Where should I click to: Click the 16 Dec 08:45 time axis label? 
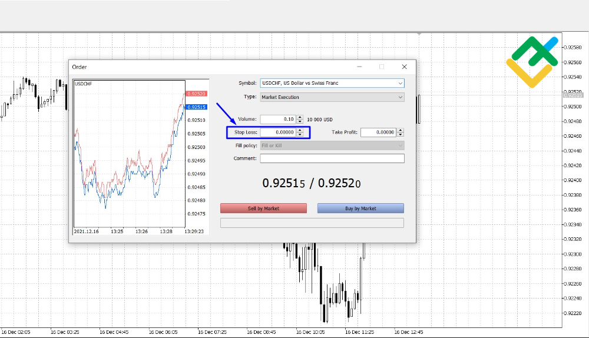[262, 332]
